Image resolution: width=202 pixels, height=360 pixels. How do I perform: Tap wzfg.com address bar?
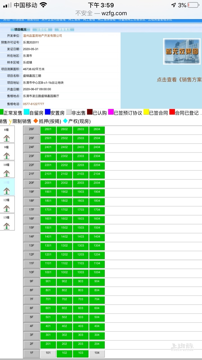pyautogui.click(x=101, y=13)
